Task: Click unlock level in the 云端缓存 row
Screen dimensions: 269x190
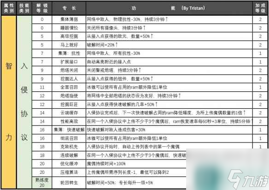Action: click(x=42, y=113)
